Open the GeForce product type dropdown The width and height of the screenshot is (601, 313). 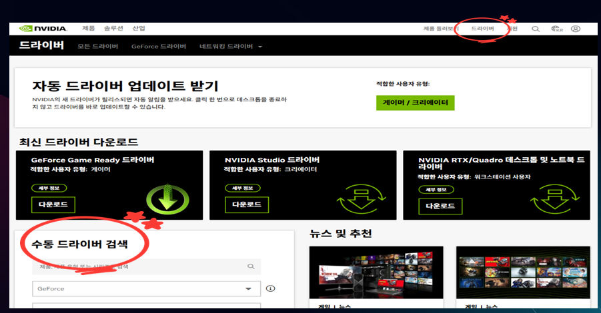(147, 288)
